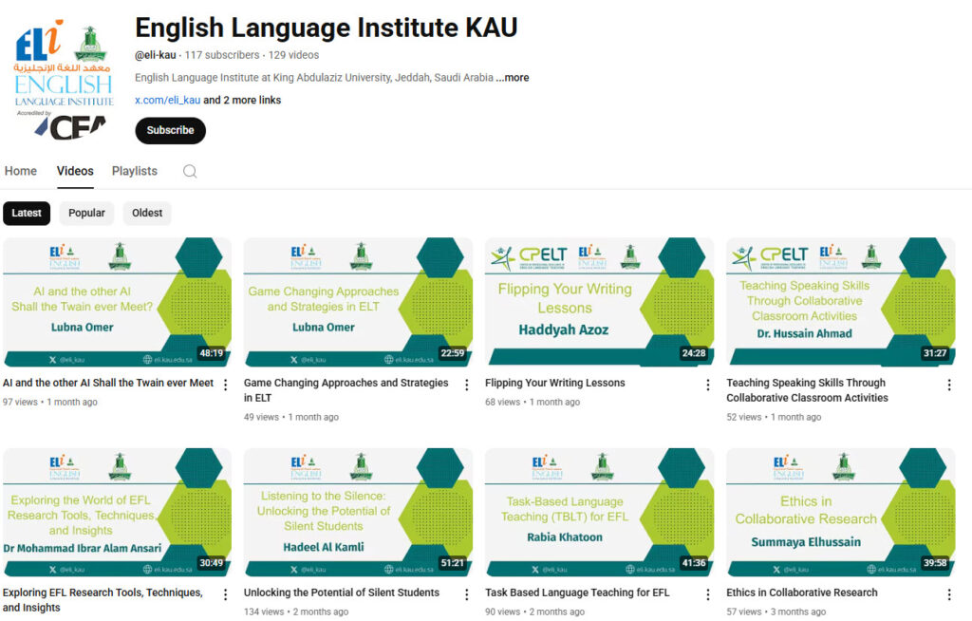Sort videos by Oldest
The height and width of the screenshot is (621, 972).
click(x=147, y=213)
